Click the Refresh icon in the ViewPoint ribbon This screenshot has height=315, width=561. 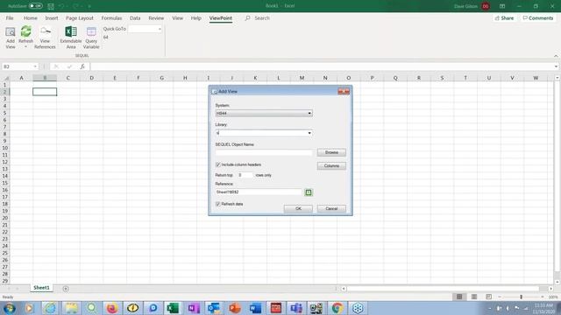pyautogui.click(x=25, y=32)
